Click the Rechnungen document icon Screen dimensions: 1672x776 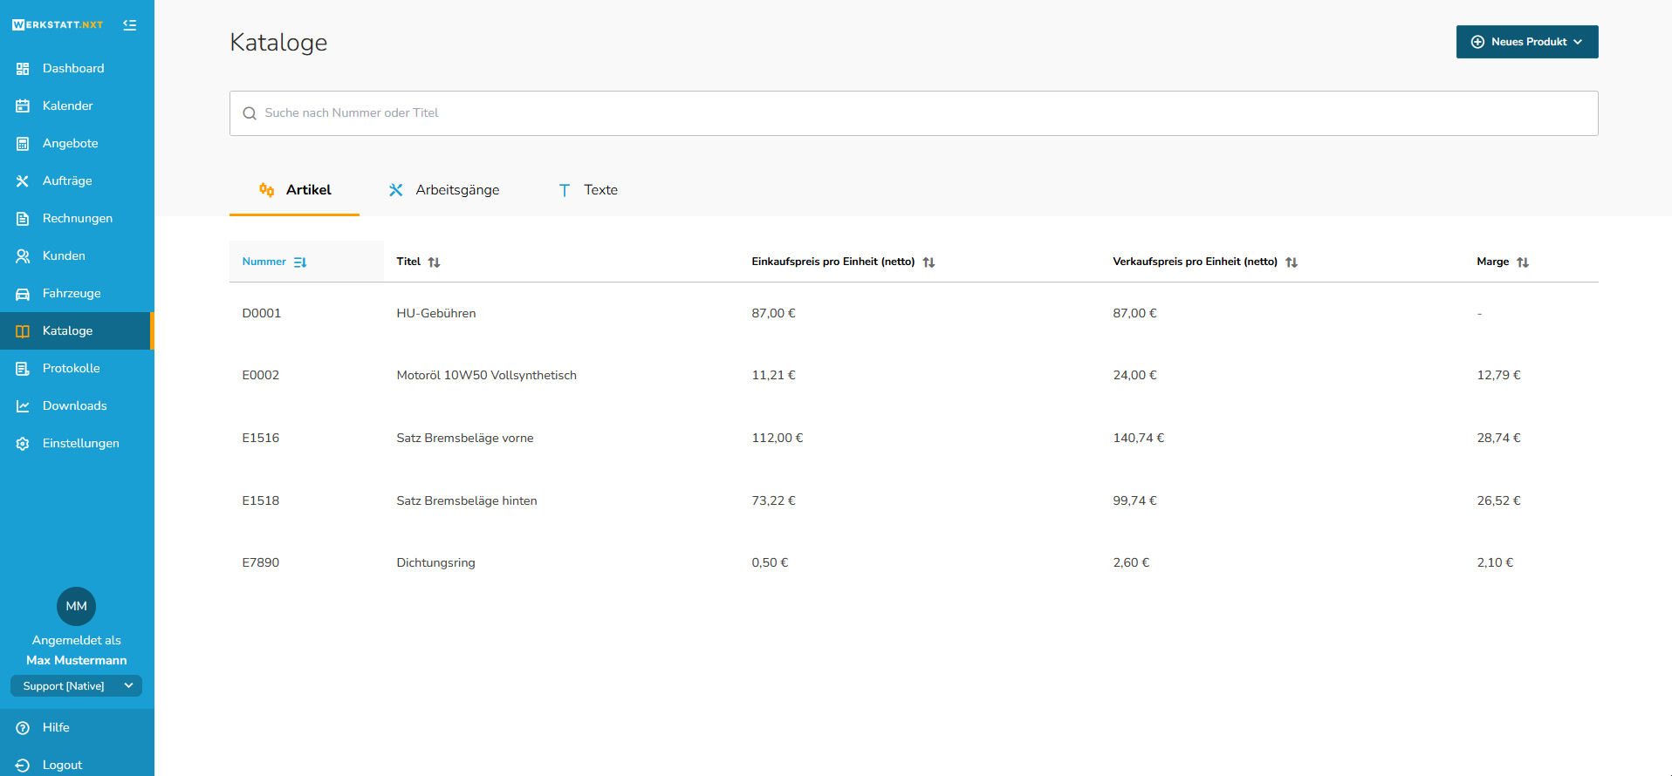point(23,219)
